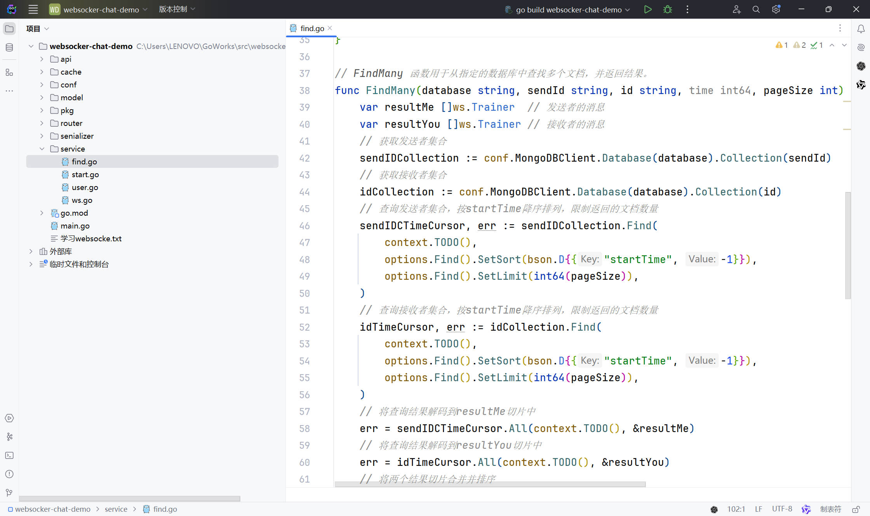Click the editor vertical scrollbar
Screen dimensions: 870x516
click(x=848, y=246)
